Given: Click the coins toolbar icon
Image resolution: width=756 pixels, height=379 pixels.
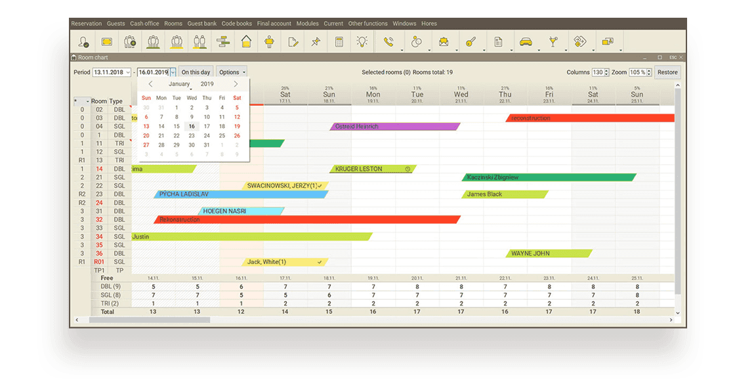Looking at the screenshot, I should click(x=416, y=42).
